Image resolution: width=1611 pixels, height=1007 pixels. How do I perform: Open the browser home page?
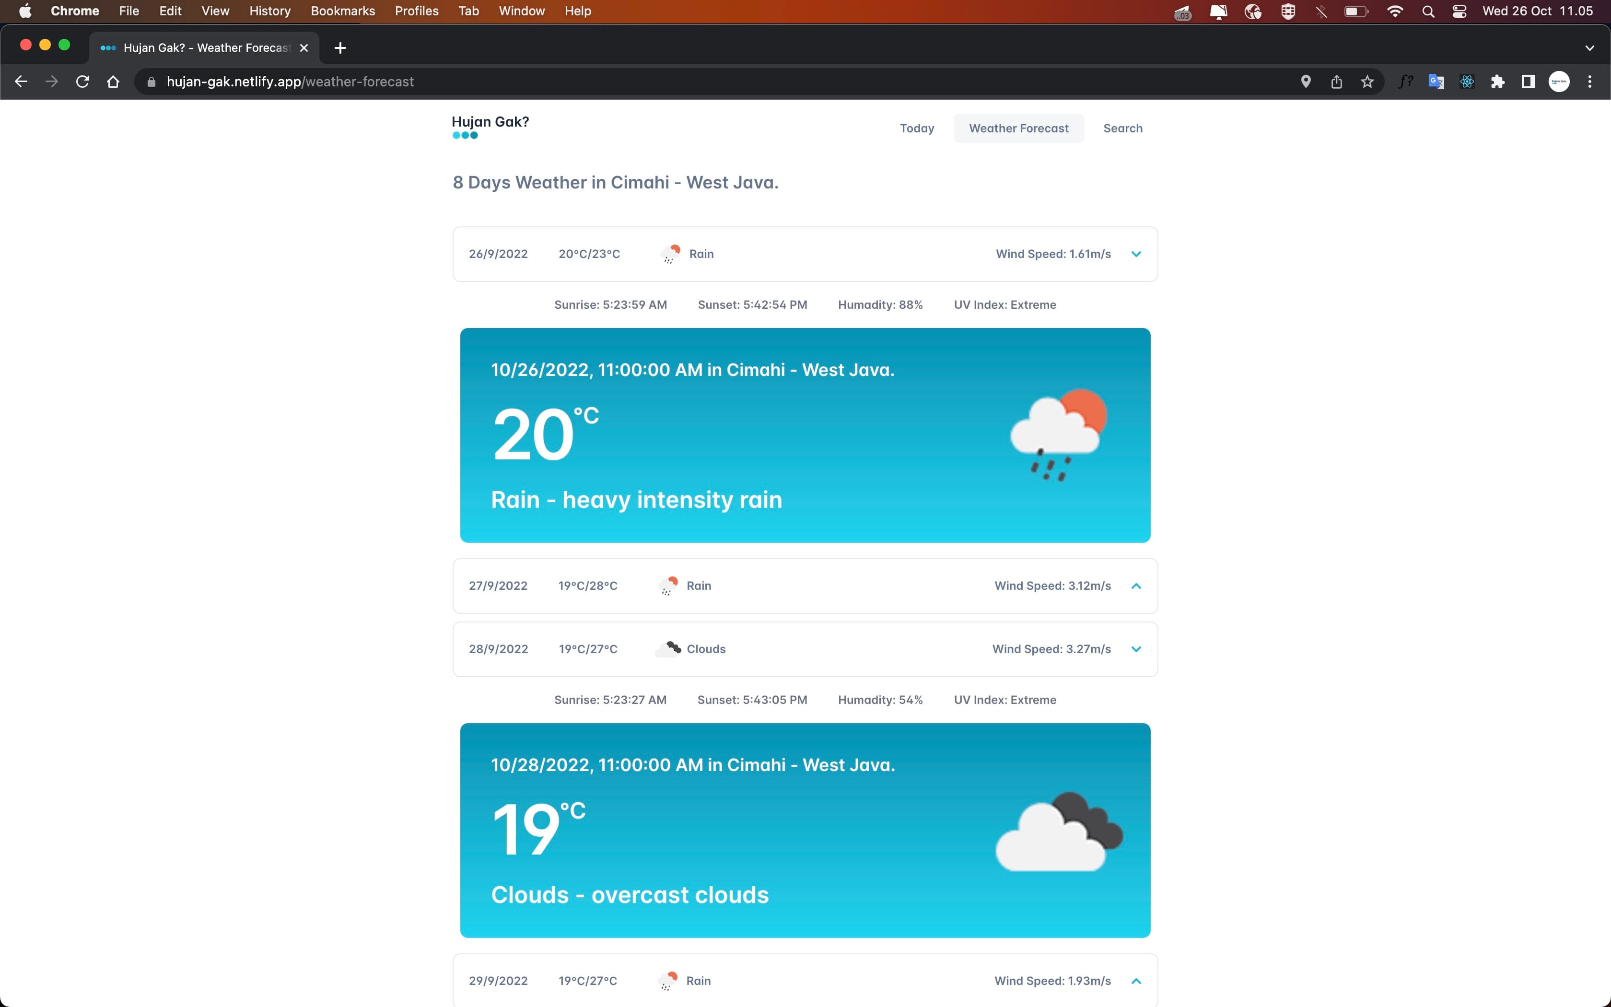[x=113, y=81]
